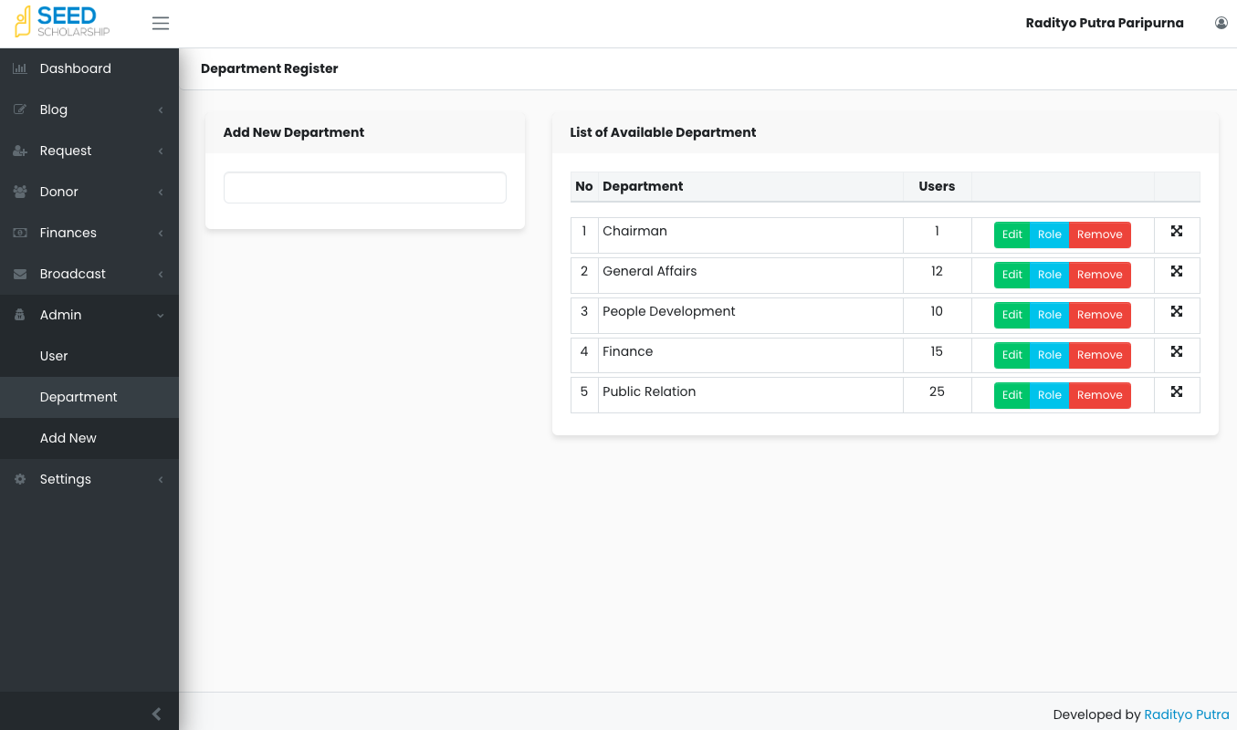Click the Department Register page title
The image size is (1237, 730).
269,68
